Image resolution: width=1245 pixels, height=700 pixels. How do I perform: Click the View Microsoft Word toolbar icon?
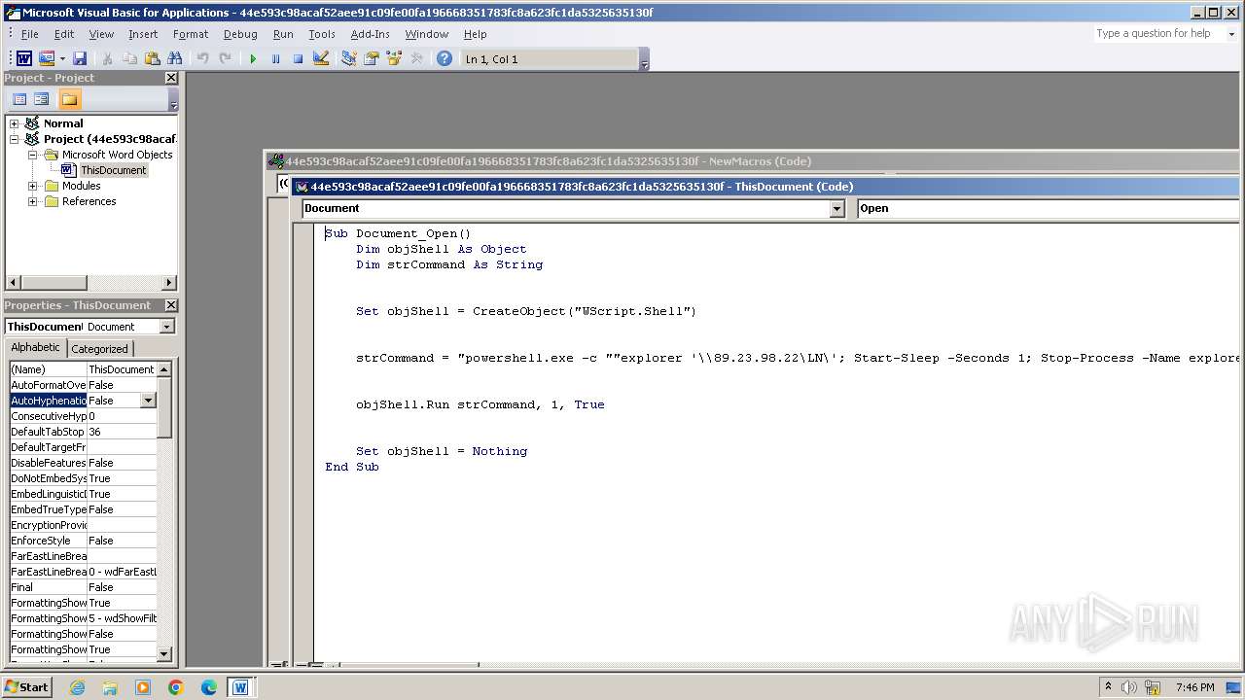pyautogui.click(x=23, y=59)
